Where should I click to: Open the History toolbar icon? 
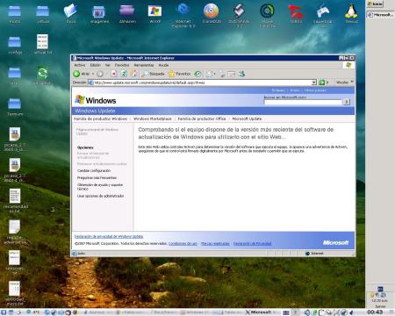pos(198,74)
